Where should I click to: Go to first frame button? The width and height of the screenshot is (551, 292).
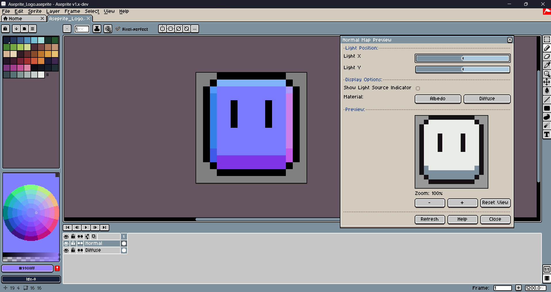tap(68, 227)
